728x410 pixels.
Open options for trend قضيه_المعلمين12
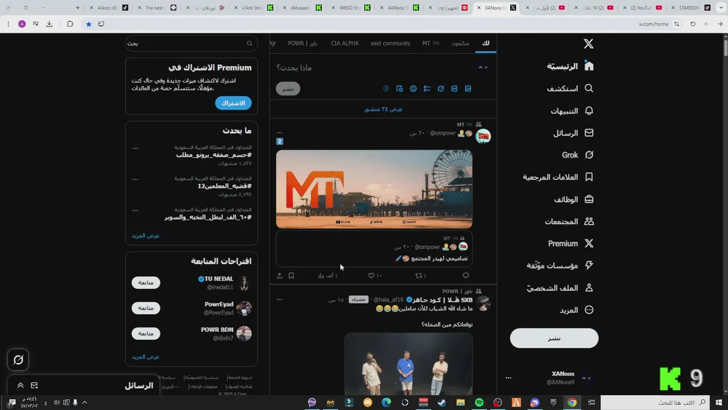pos(135,179)
